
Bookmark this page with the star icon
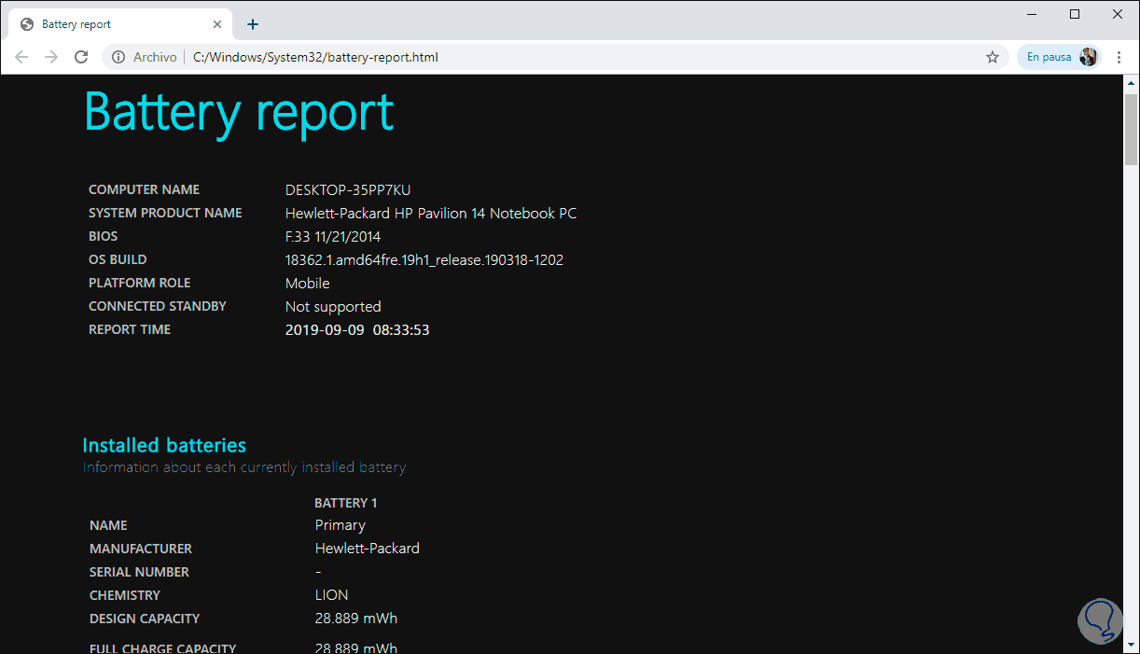pyautogui.click(x=993, y=57)
